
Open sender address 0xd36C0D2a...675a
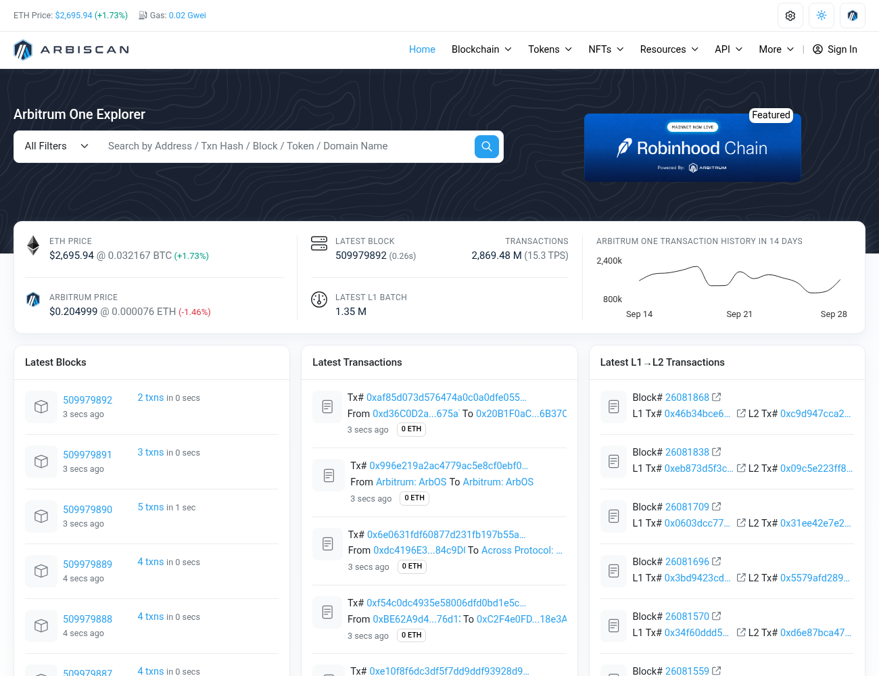(x=416, y=413)
